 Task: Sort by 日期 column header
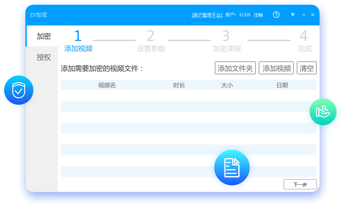pyautogui.click(x=282, y=85)
